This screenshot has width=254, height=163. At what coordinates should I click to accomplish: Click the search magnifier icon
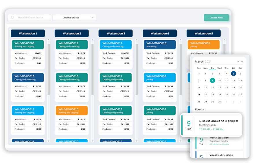pos(12,18)
